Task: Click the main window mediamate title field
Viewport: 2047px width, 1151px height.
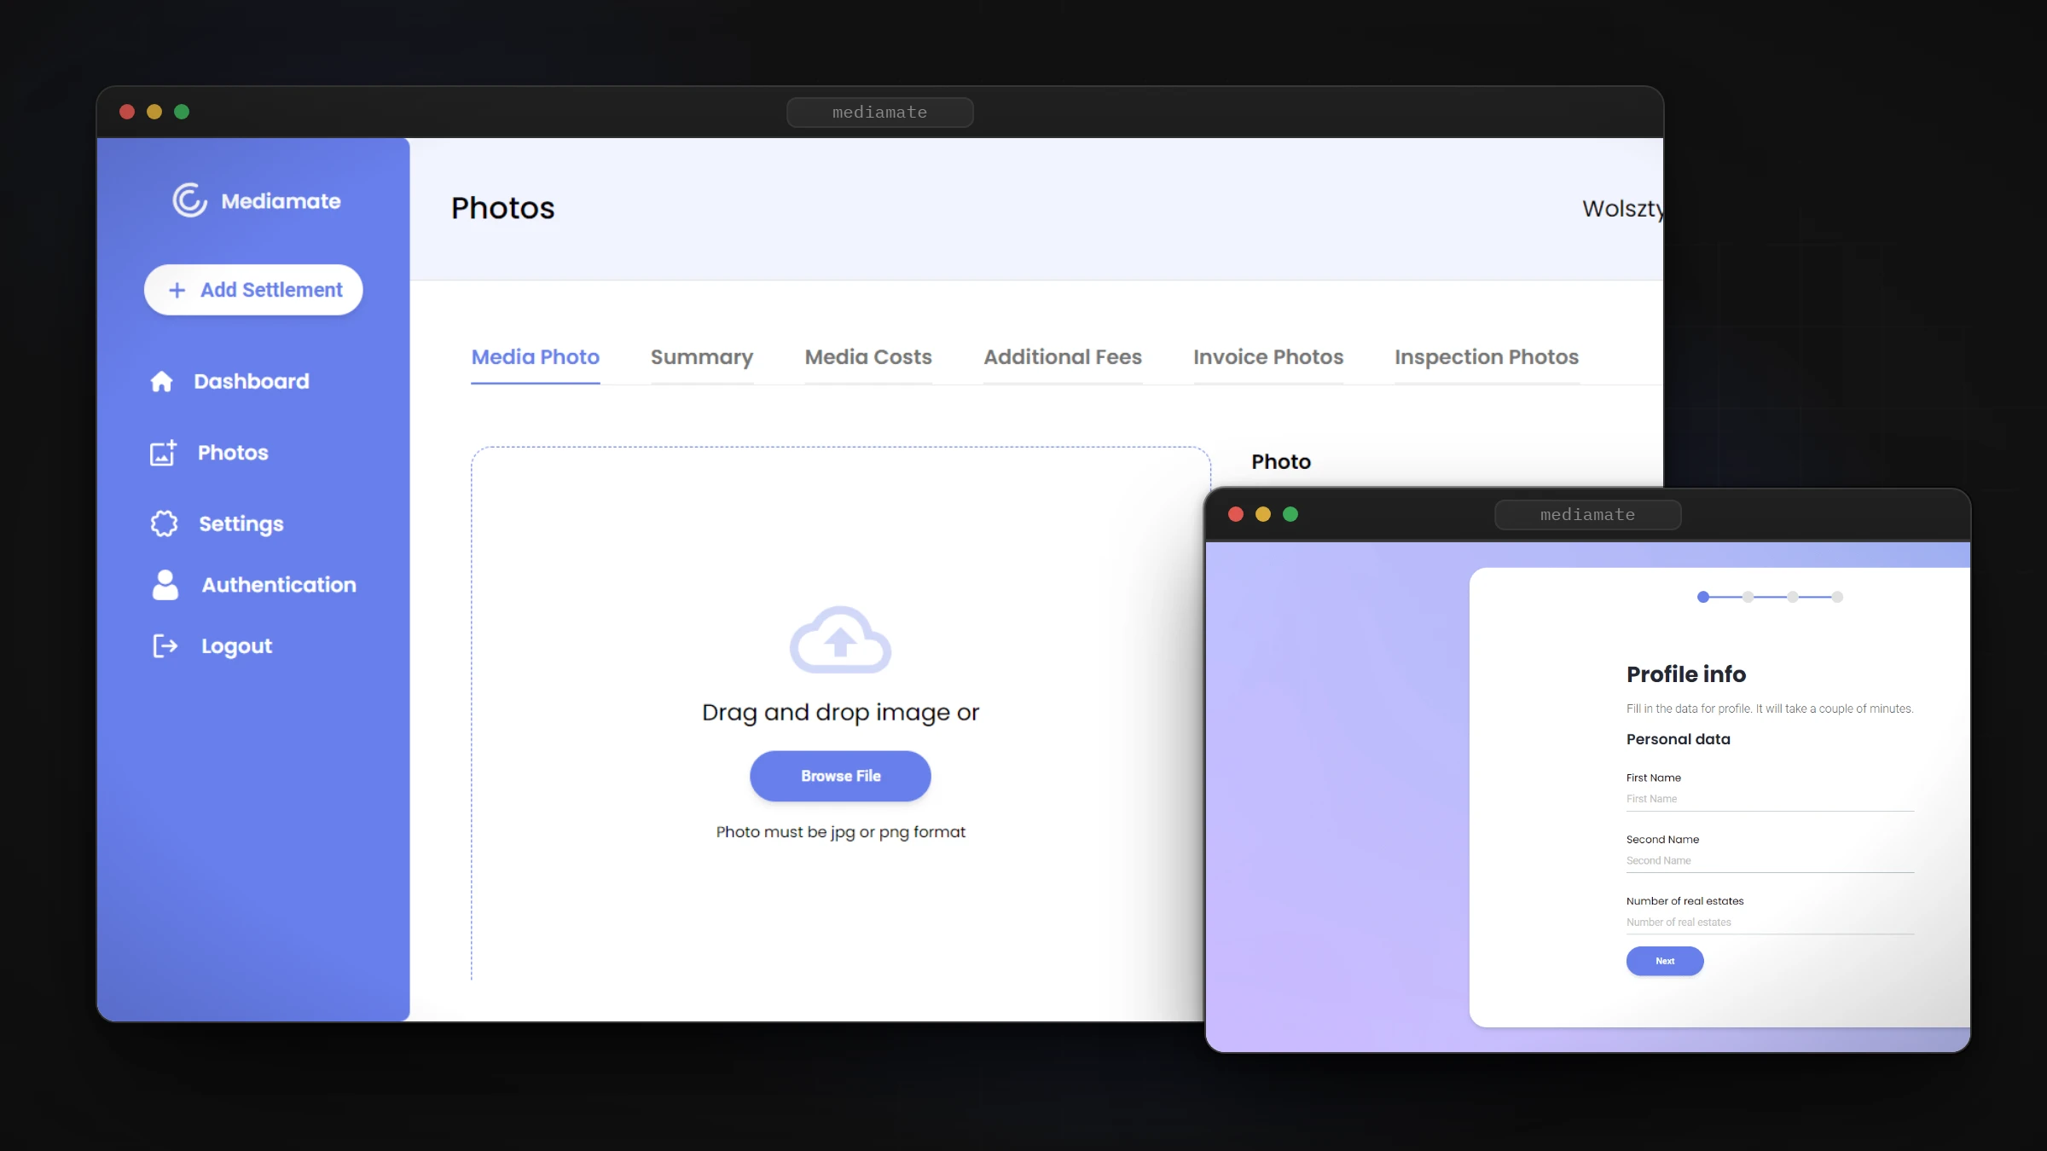Action: [x=879, y=113]
